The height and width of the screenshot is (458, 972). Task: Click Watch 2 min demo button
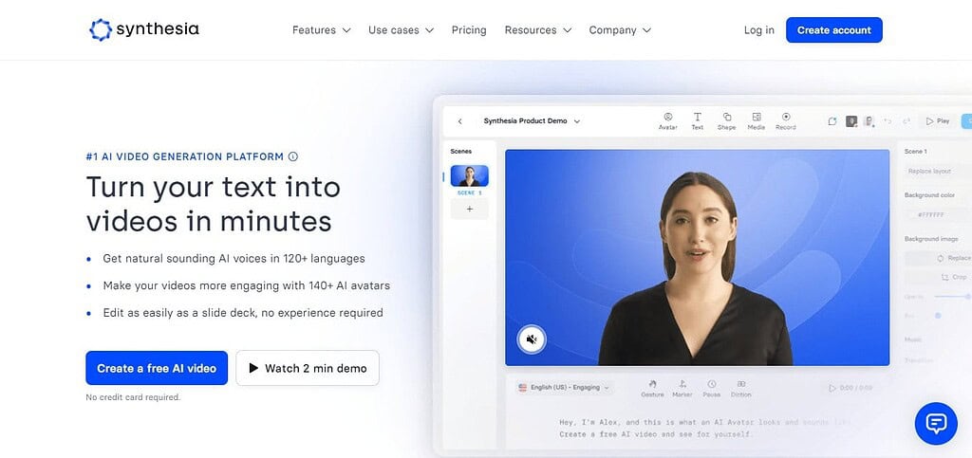point(308,368)
